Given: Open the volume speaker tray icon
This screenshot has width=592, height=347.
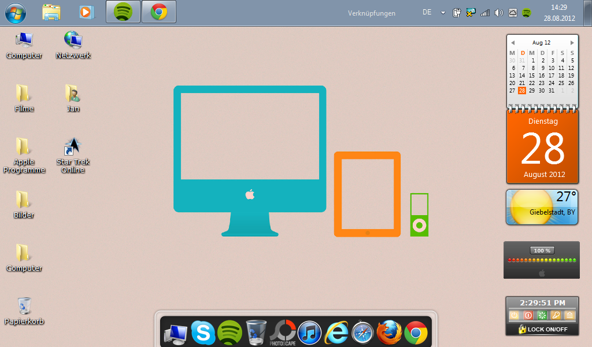Looking at the screenshot, I should pyautogui.click(x=499, y=13).
